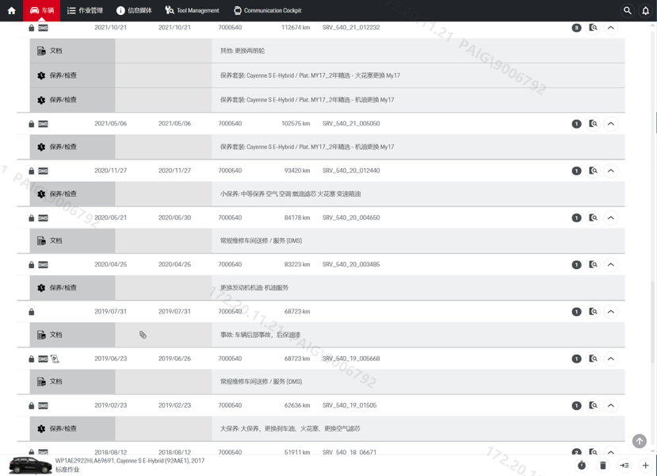Collapse the SRV_540_21_005050 entry
657x476 pixels.
pyautogui.click(x=611, y=124)
